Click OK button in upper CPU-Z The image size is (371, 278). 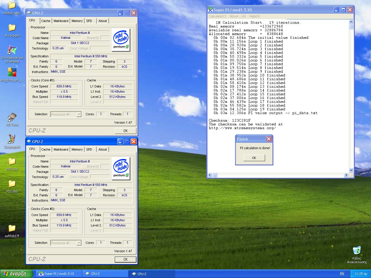[x=126, y=131]
